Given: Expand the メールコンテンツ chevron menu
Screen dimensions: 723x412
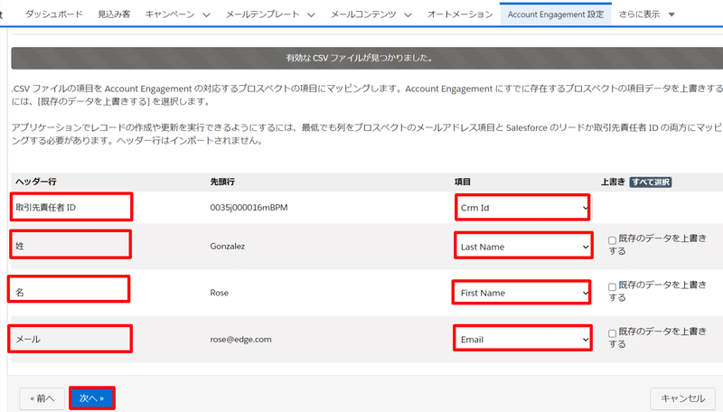Looking at the screenshot, I should [408, 14].
